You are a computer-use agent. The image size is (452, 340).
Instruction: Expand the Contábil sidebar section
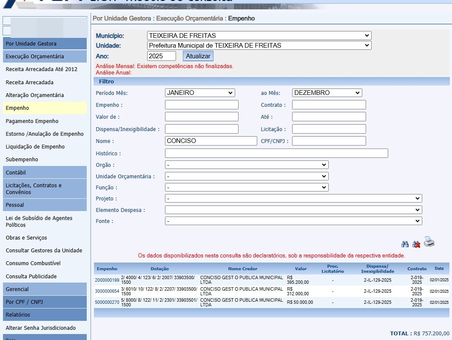point(45,173)
